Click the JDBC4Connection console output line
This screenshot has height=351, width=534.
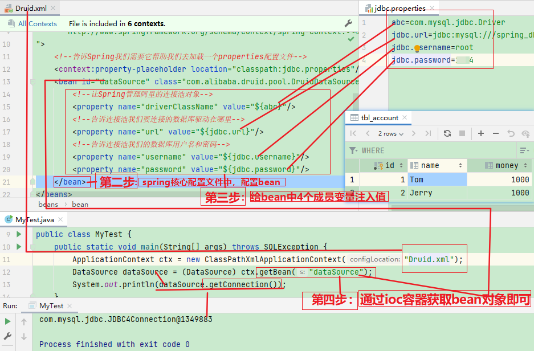[126, 319]
